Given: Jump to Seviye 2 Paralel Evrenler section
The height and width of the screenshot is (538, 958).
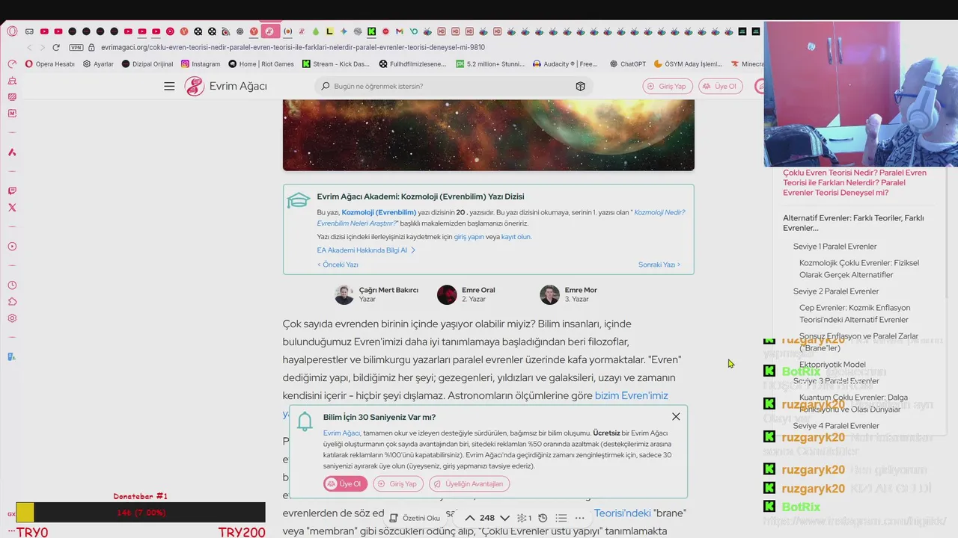Looking at the screenshot, I should (836, 291).
